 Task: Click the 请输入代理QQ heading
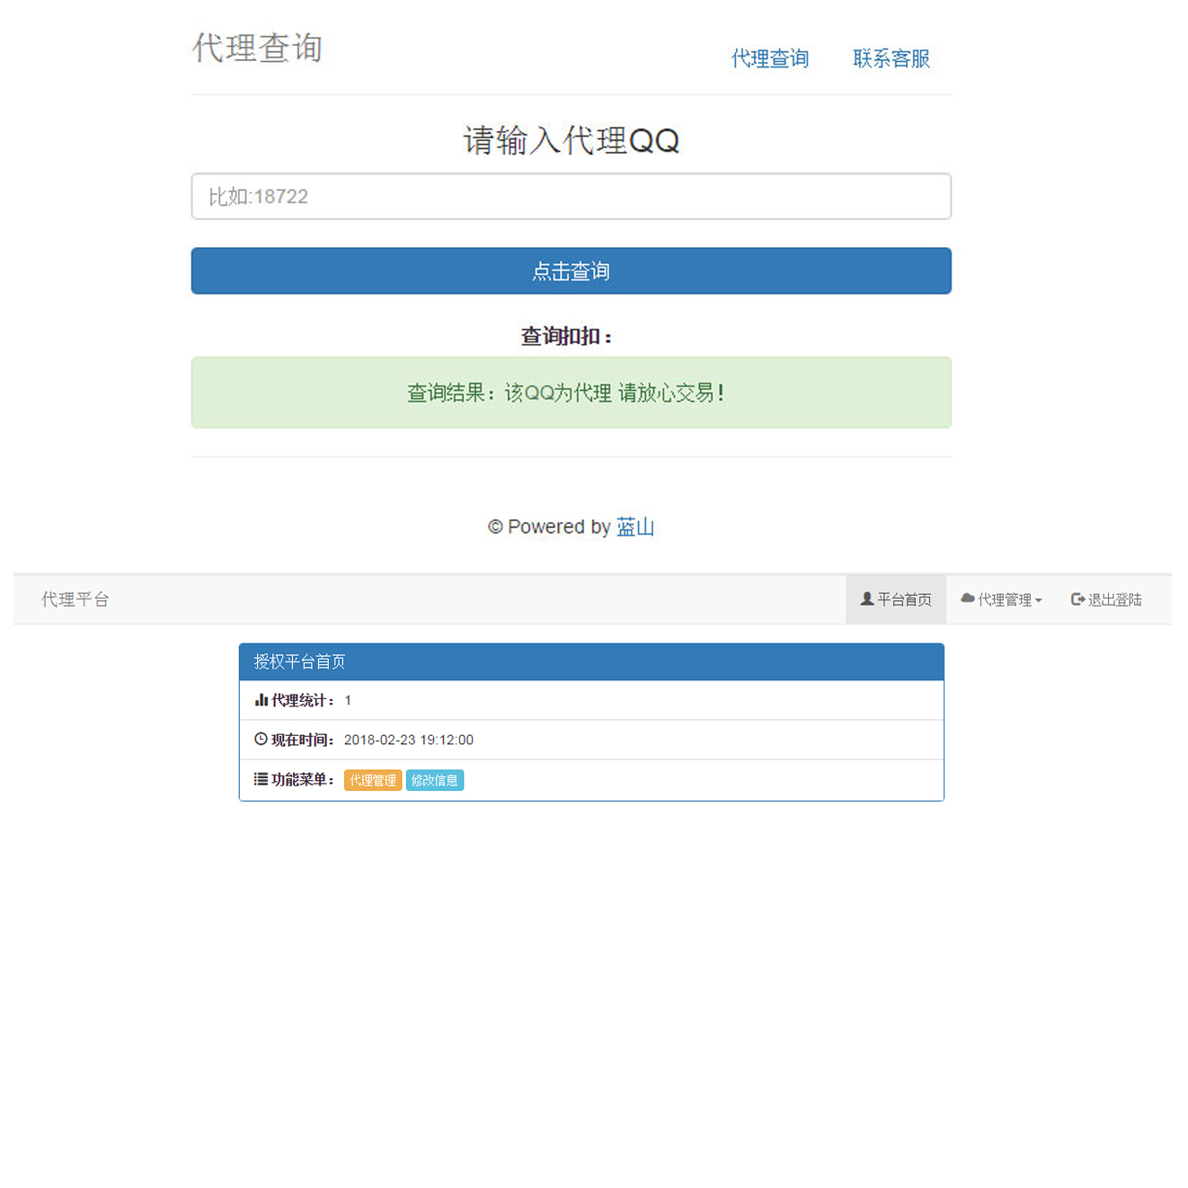[x=571, y=140]
